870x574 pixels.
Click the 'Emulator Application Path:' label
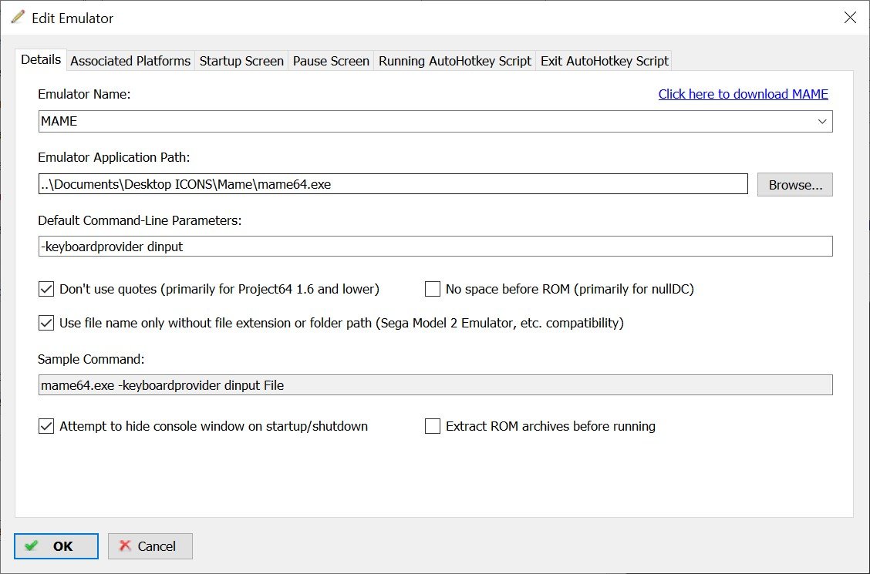point(113,157)
